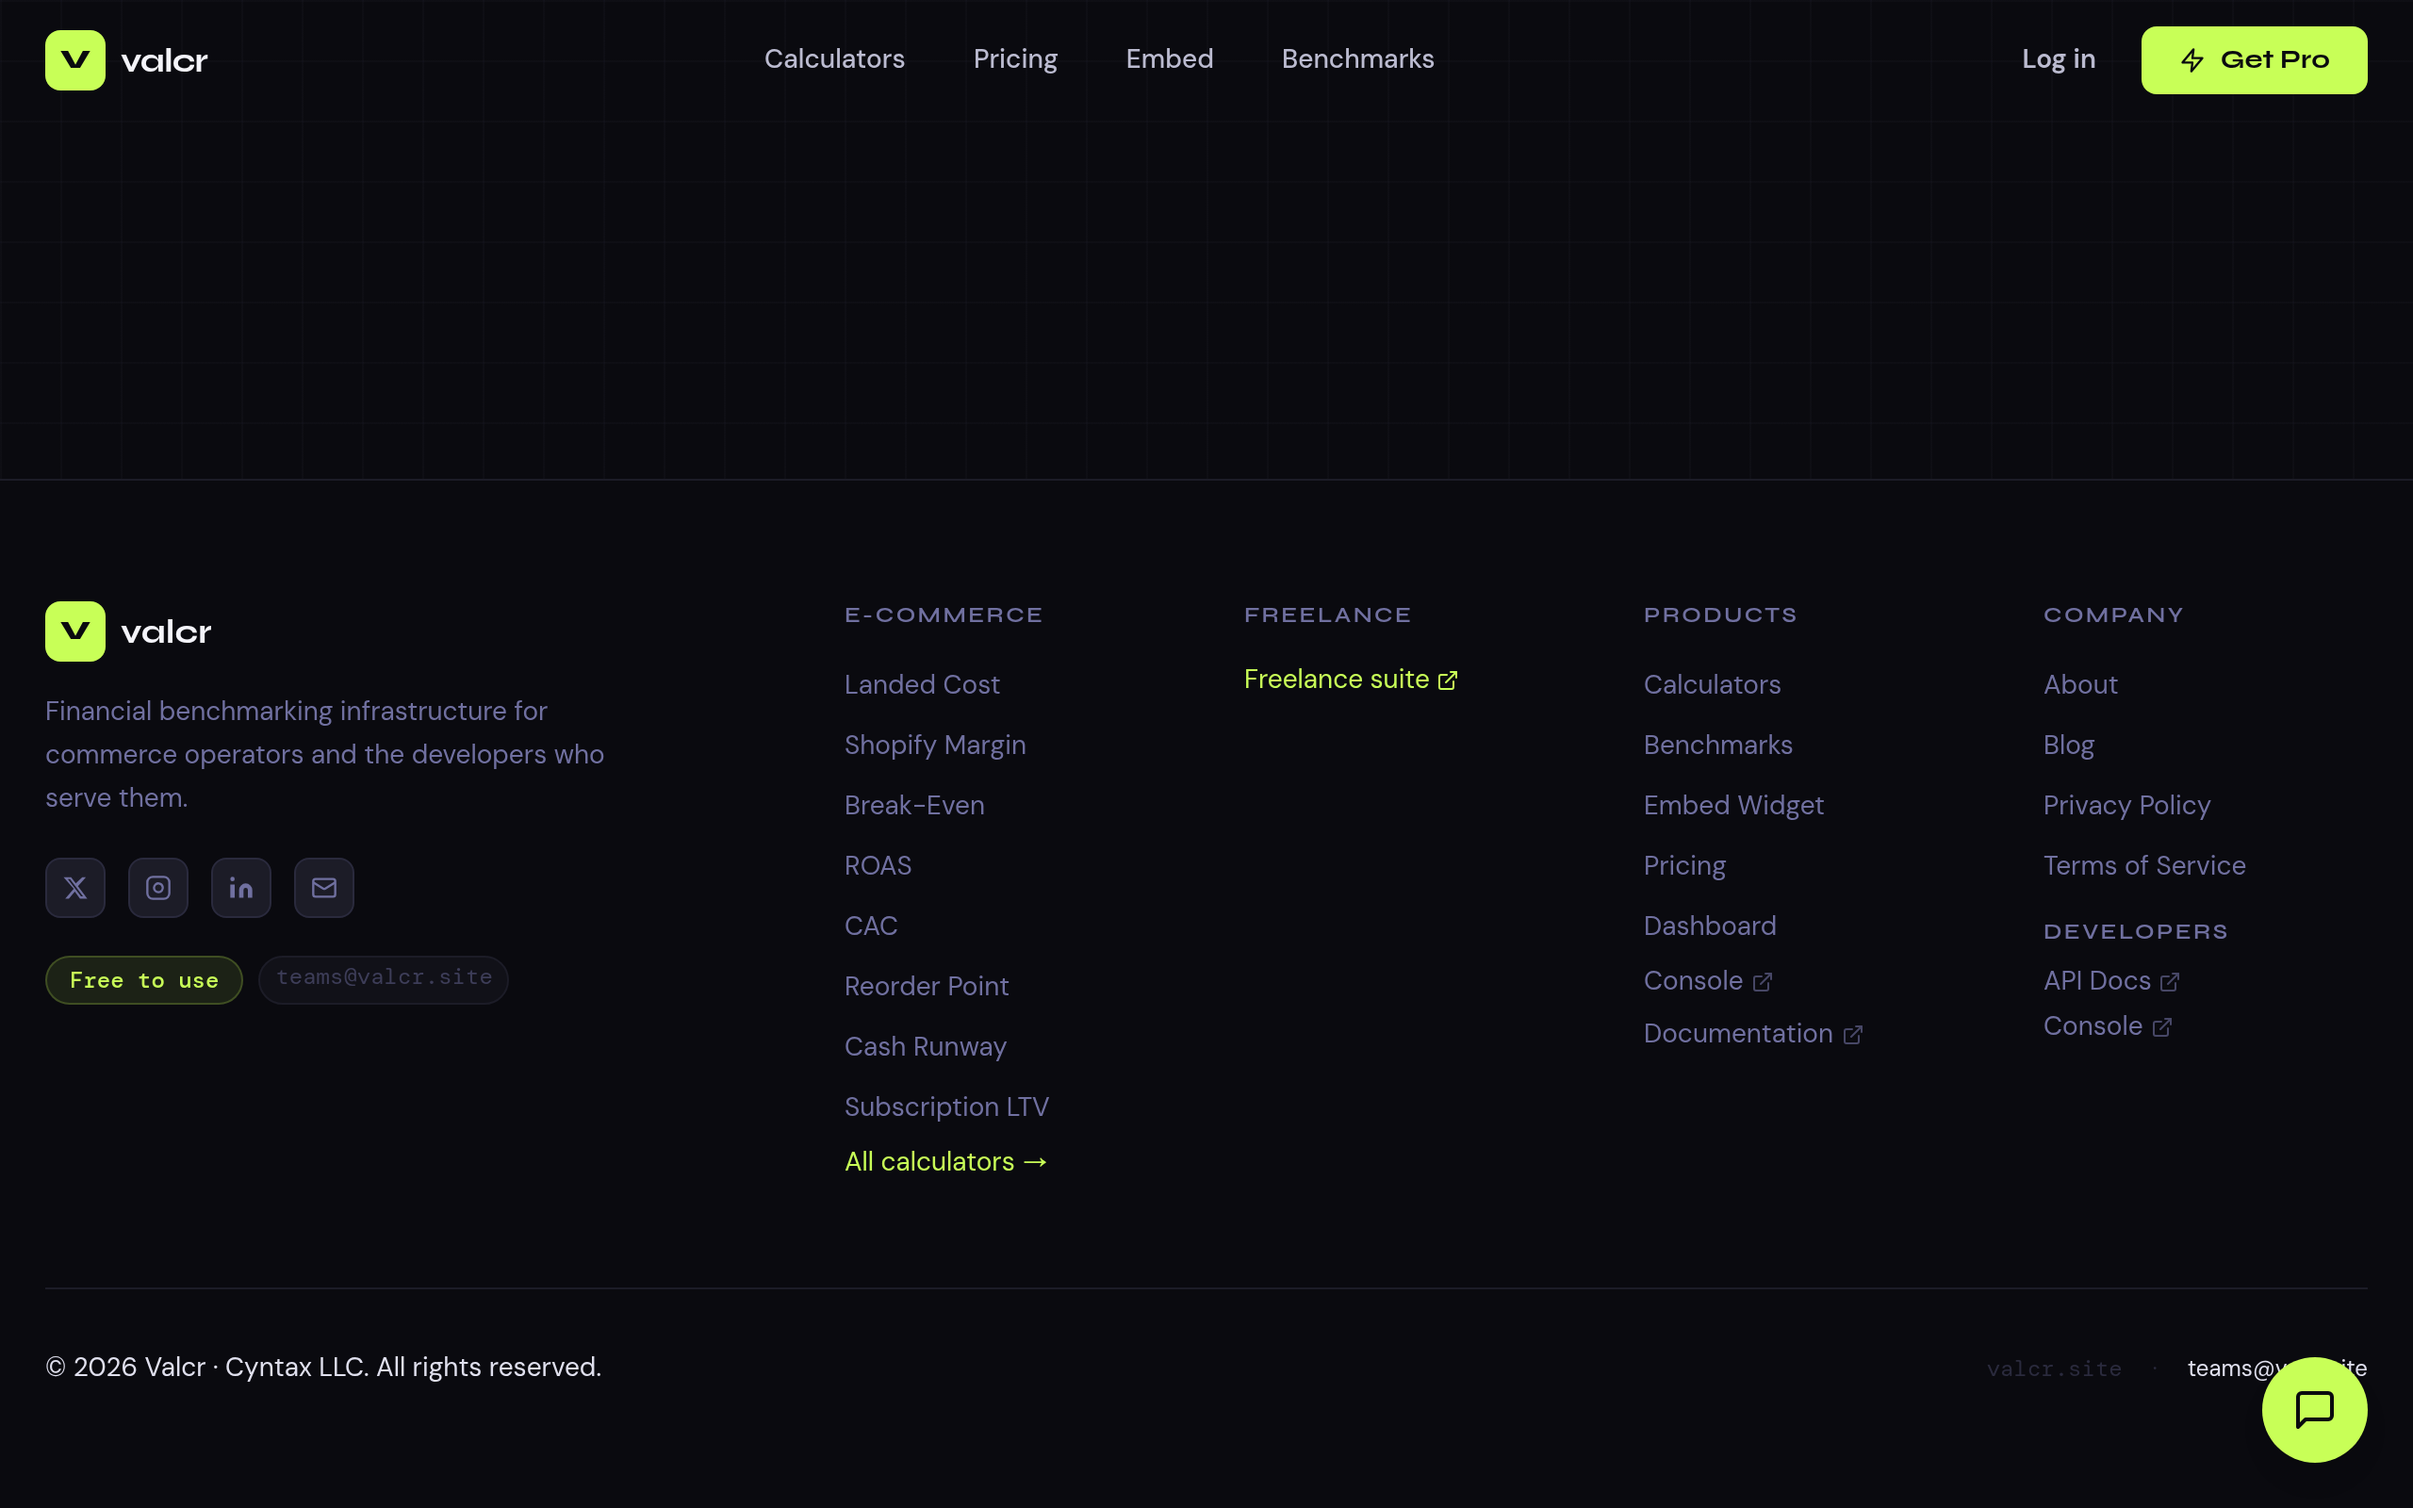This screenshot has width=2413, height=1508.
Task: Open the LinkedIn social icon
Action: click(x=241, y=888)
